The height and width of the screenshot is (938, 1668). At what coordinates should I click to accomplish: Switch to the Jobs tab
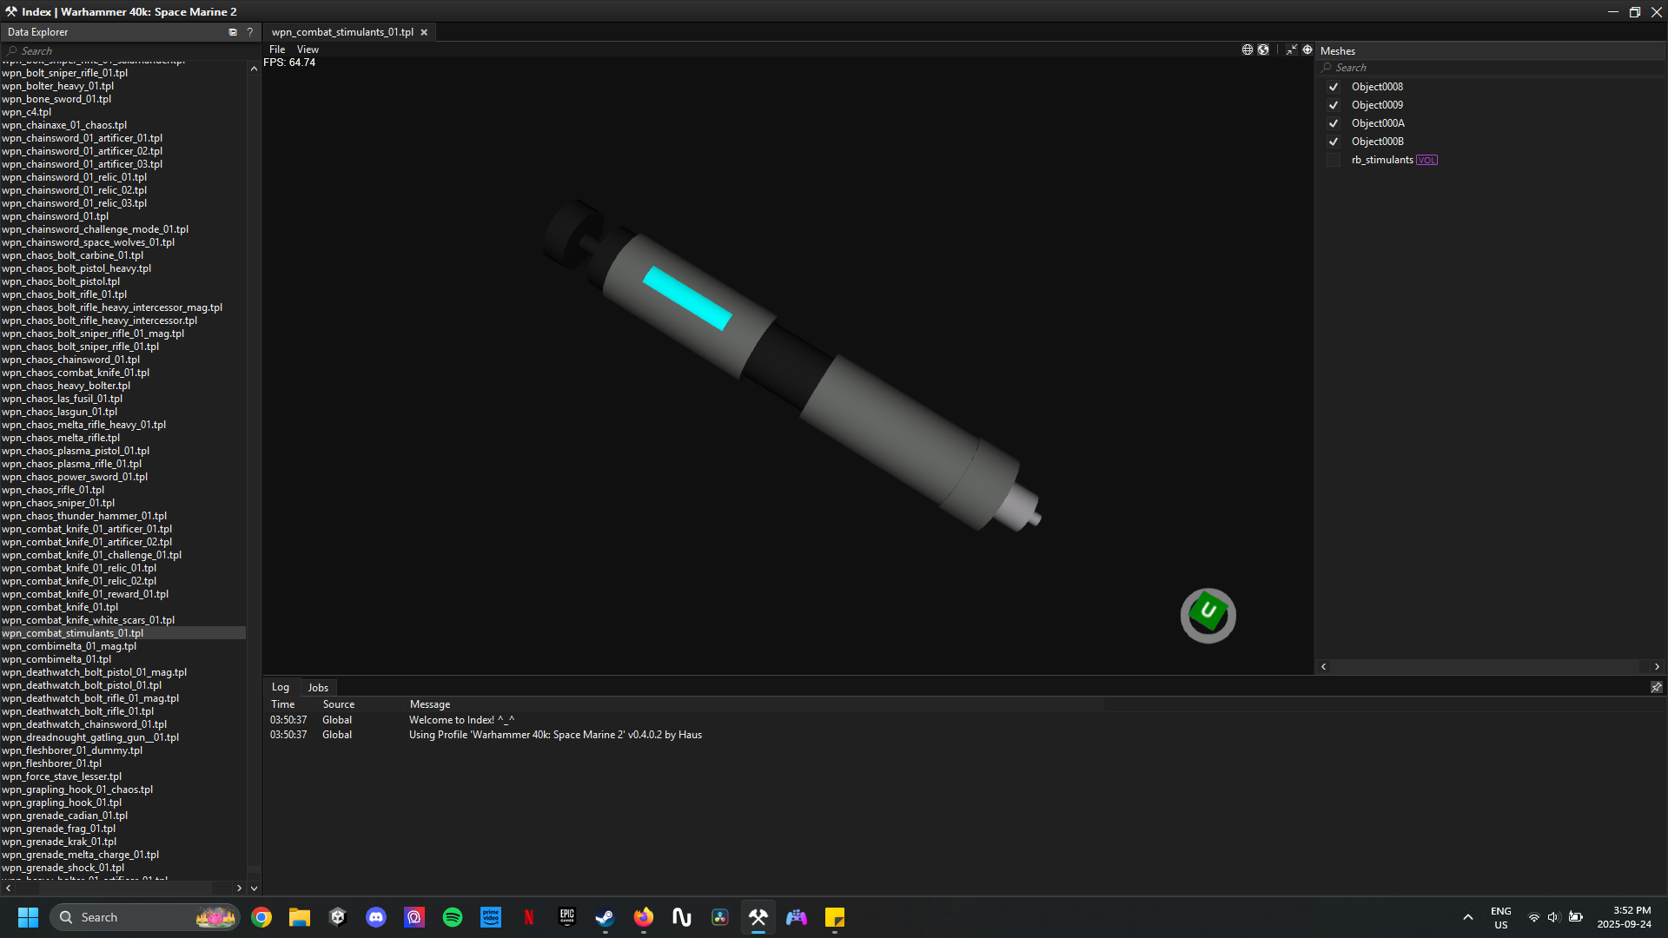point(318,687)
